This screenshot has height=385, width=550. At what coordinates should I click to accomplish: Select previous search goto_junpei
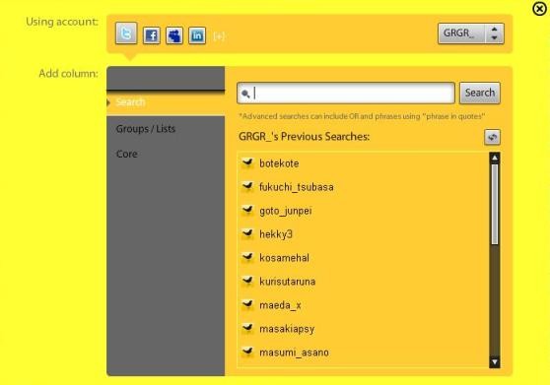click(x=286, y=211)
